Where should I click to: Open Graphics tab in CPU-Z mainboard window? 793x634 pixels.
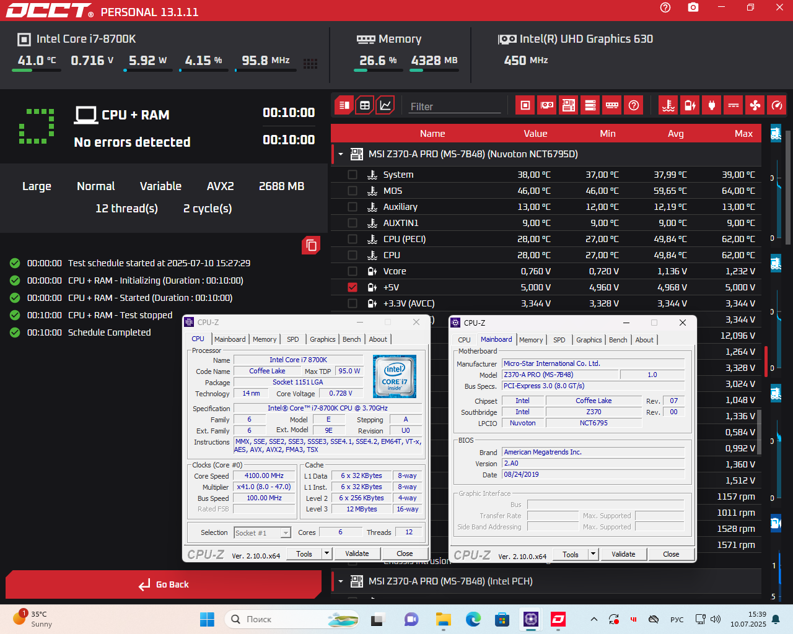pos(589,340)
